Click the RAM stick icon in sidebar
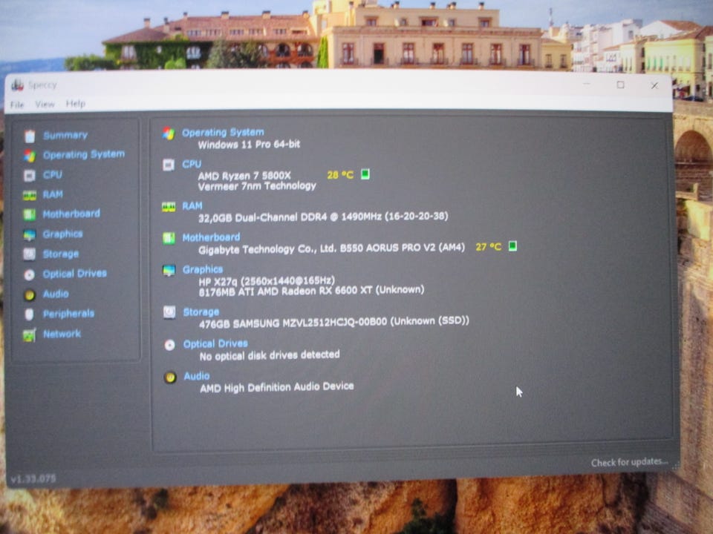Image resolution: width=713 pixels, height=534 pixels. [30, 195]
